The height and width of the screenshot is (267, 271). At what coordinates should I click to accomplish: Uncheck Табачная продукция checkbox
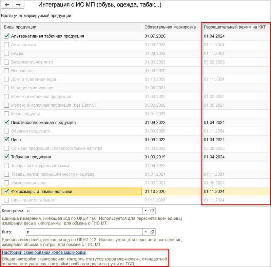[6, 157]
